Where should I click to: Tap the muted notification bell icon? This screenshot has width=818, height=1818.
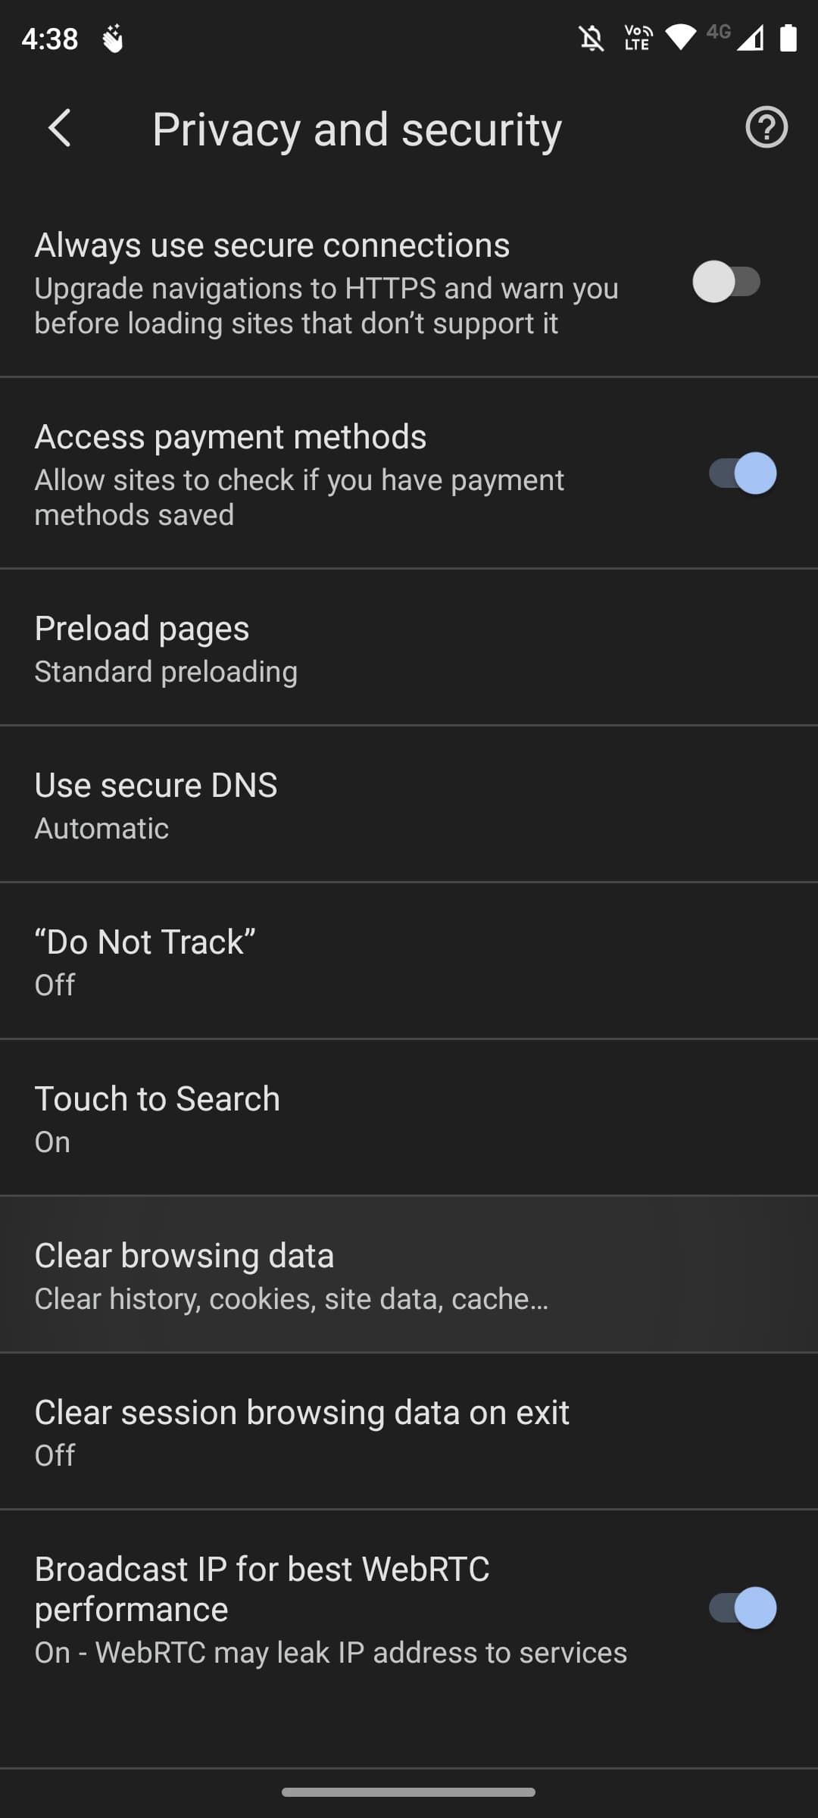pos(592,38)
